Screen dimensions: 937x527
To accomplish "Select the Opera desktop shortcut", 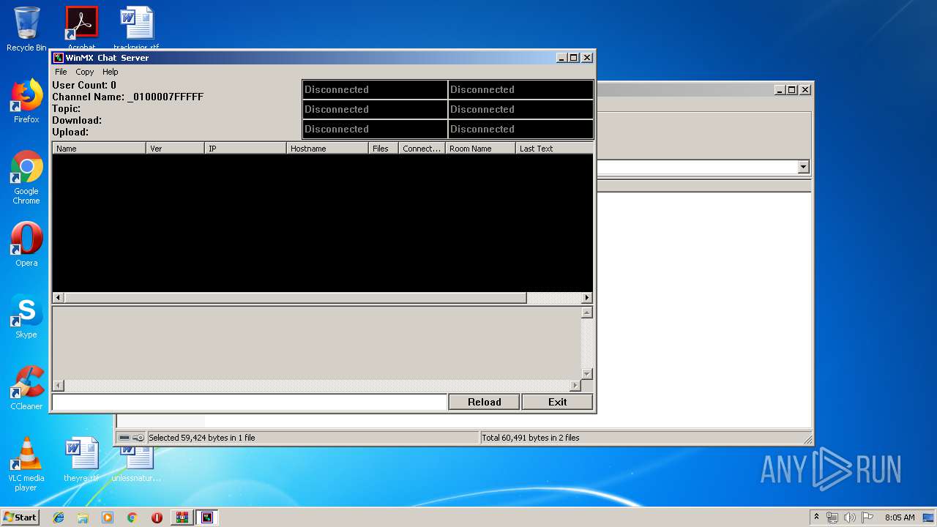I will point(26,244).
